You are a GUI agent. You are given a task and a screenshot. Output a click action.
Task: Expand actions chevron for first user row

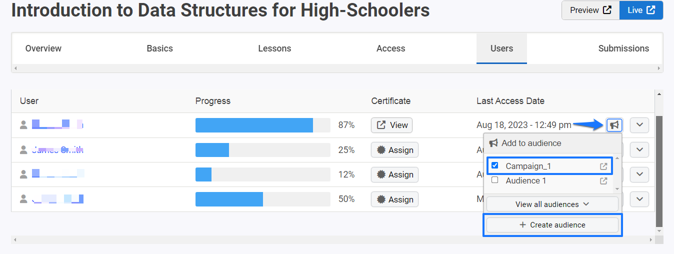click(x=639, y=125)
